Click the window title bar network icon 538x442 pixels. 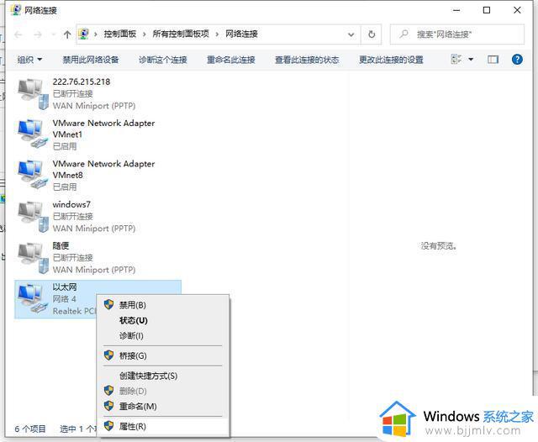[x=16, y=10]
